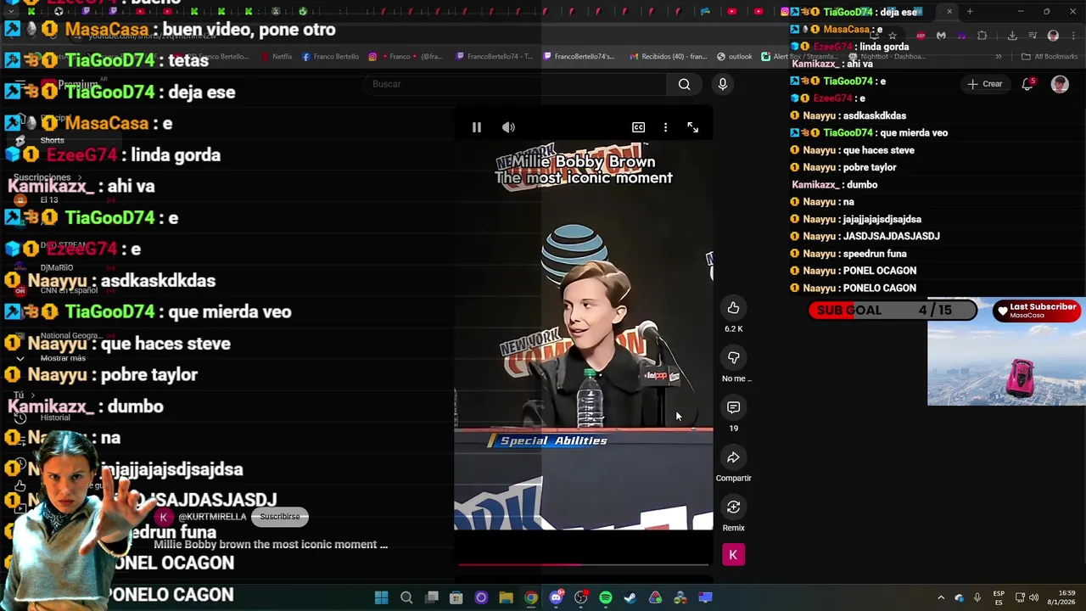Like the Short with 6.2 K likes
The width and height of the screenshot is (1086, 611).
733,308
